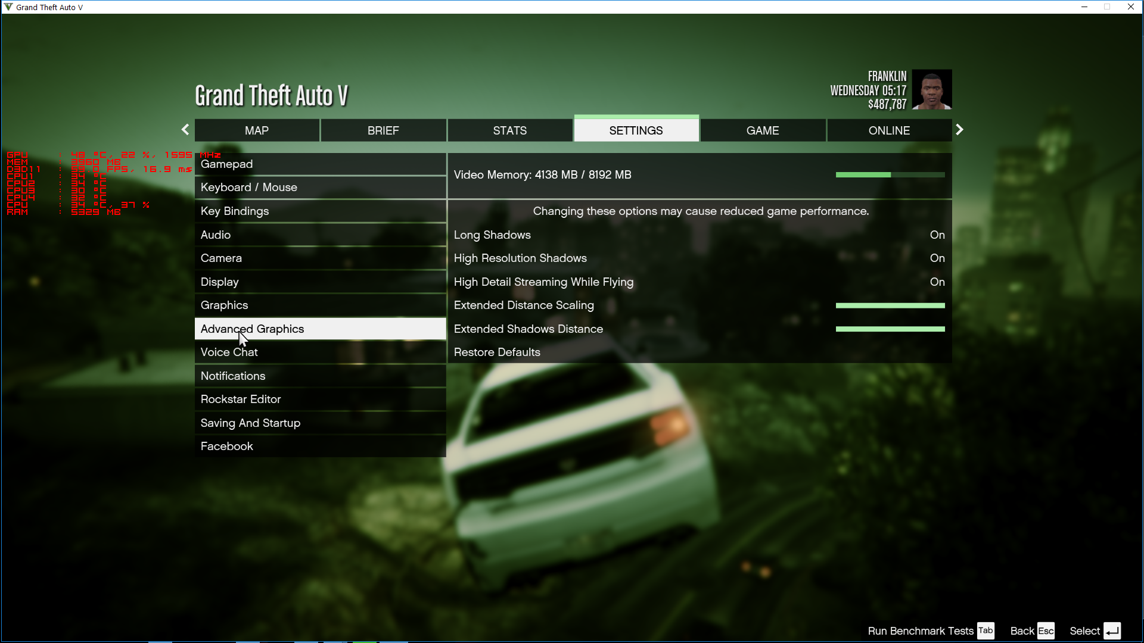Screen dimensions: 1144x643
Task: Click the Enter key icon next to Select
Action: 1112,631
